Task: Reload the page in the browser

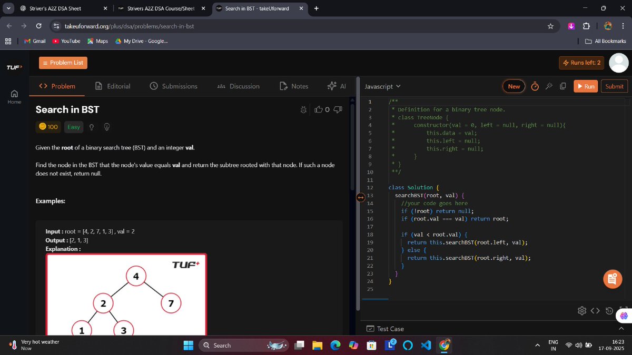Action: pos(38,26)
